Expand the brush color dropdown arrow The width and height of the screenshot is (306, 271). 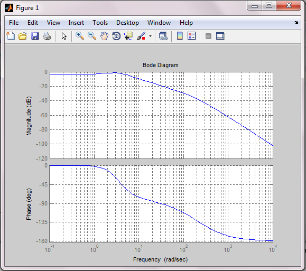click(150, 36)
